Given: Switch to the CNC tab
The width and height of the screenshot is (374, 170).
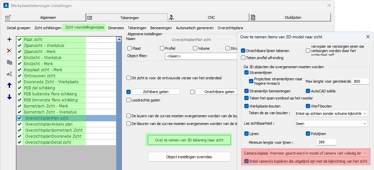Looking at the screenshot, I should pyautogui.click(x=208, y=17).
